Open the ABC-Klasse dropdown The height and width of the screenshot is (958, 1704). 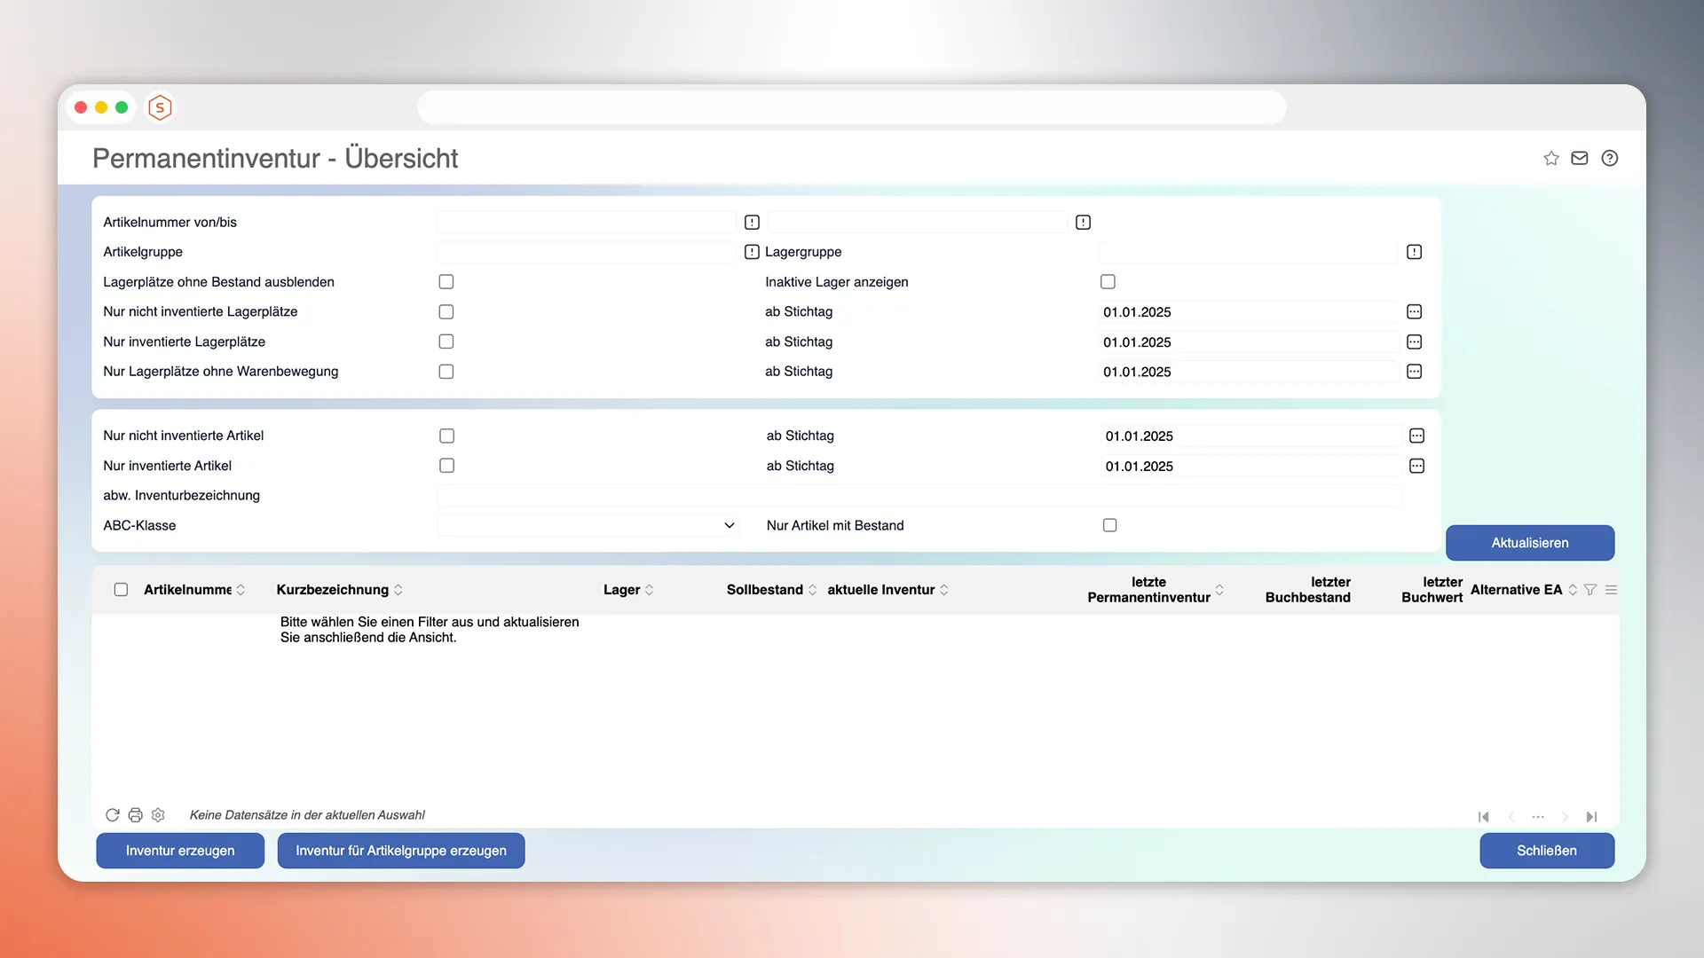pyautogui.click(x=588, y=525)
